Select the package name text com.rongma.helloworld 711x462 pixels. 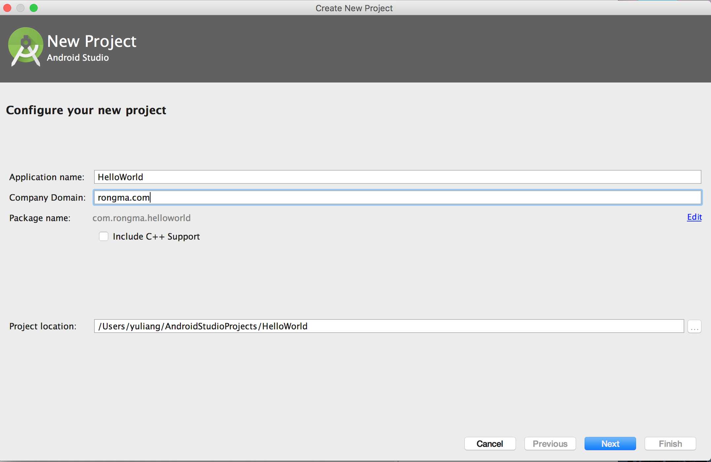141,218
